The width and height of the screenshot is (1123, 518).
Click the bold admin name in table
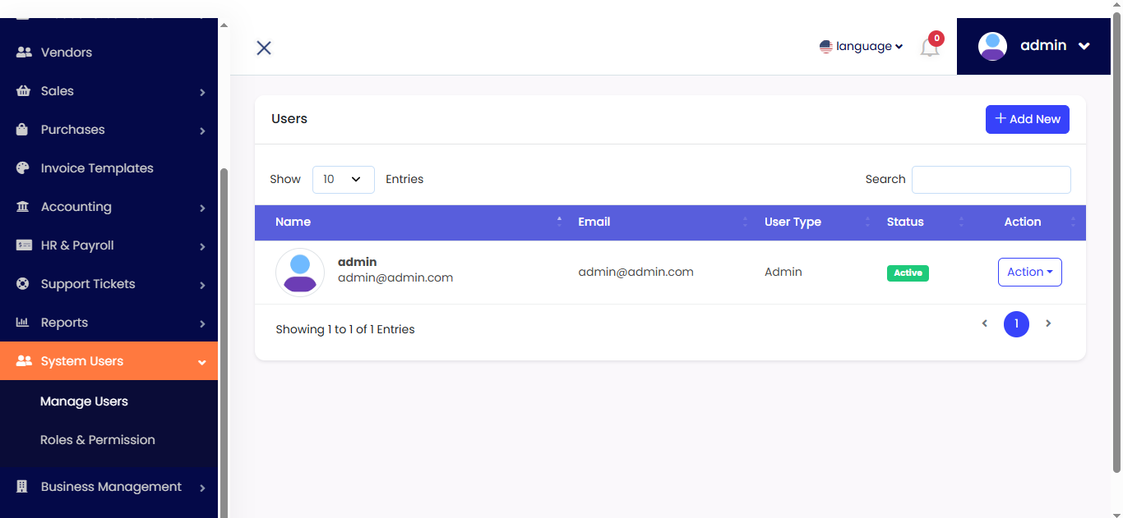pyautogui.click(x=358, y=262)
